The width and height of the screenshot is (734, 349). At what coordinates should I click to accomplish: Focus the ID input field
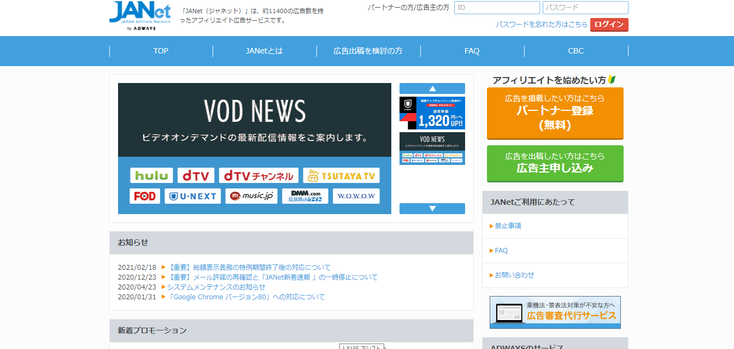[497, 8]
